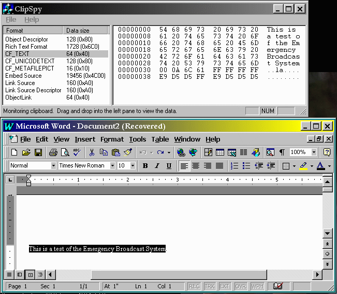This screenshot has height=294, width=337.
Task: Show the Web Toolbar icon
Action: pyautogui.click(x=193, y=152)
